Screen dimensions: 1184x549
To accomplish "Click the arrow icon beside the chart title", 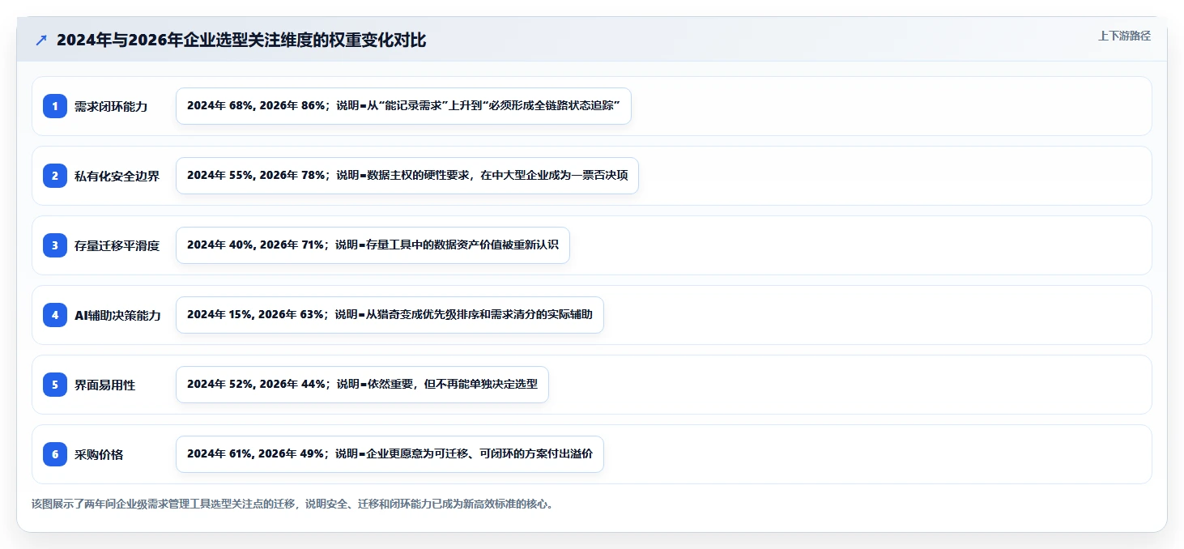I will coord(41,40).
